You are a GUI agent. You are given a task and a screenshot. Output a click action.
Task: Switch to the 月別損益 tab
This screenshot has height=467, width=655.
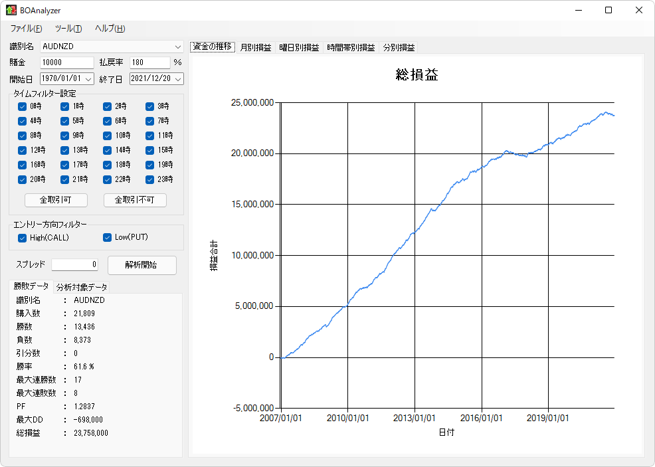256,48
